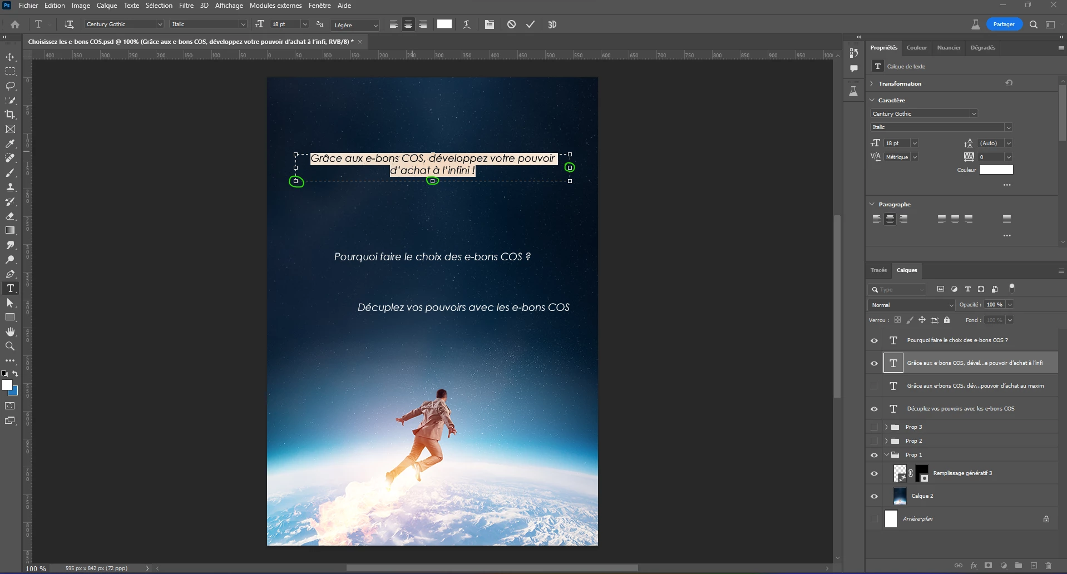The height and width of the screenshot is (574, 1067).
Task: Add a layer style fx
Action: pyautogui.click(x=974, y=566)
